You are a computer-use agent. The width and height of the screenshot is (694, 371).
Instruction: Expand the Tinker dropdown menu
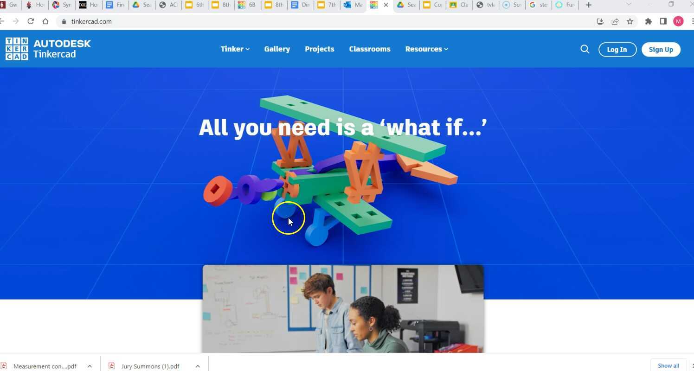tap(234, 49)
